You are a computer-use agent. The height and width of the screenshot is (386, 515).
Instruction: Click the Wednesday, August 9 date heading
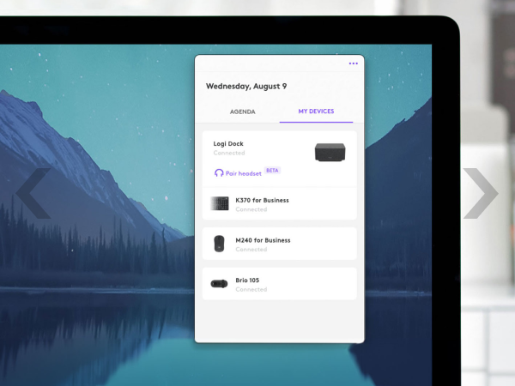[x=246, y=87]
